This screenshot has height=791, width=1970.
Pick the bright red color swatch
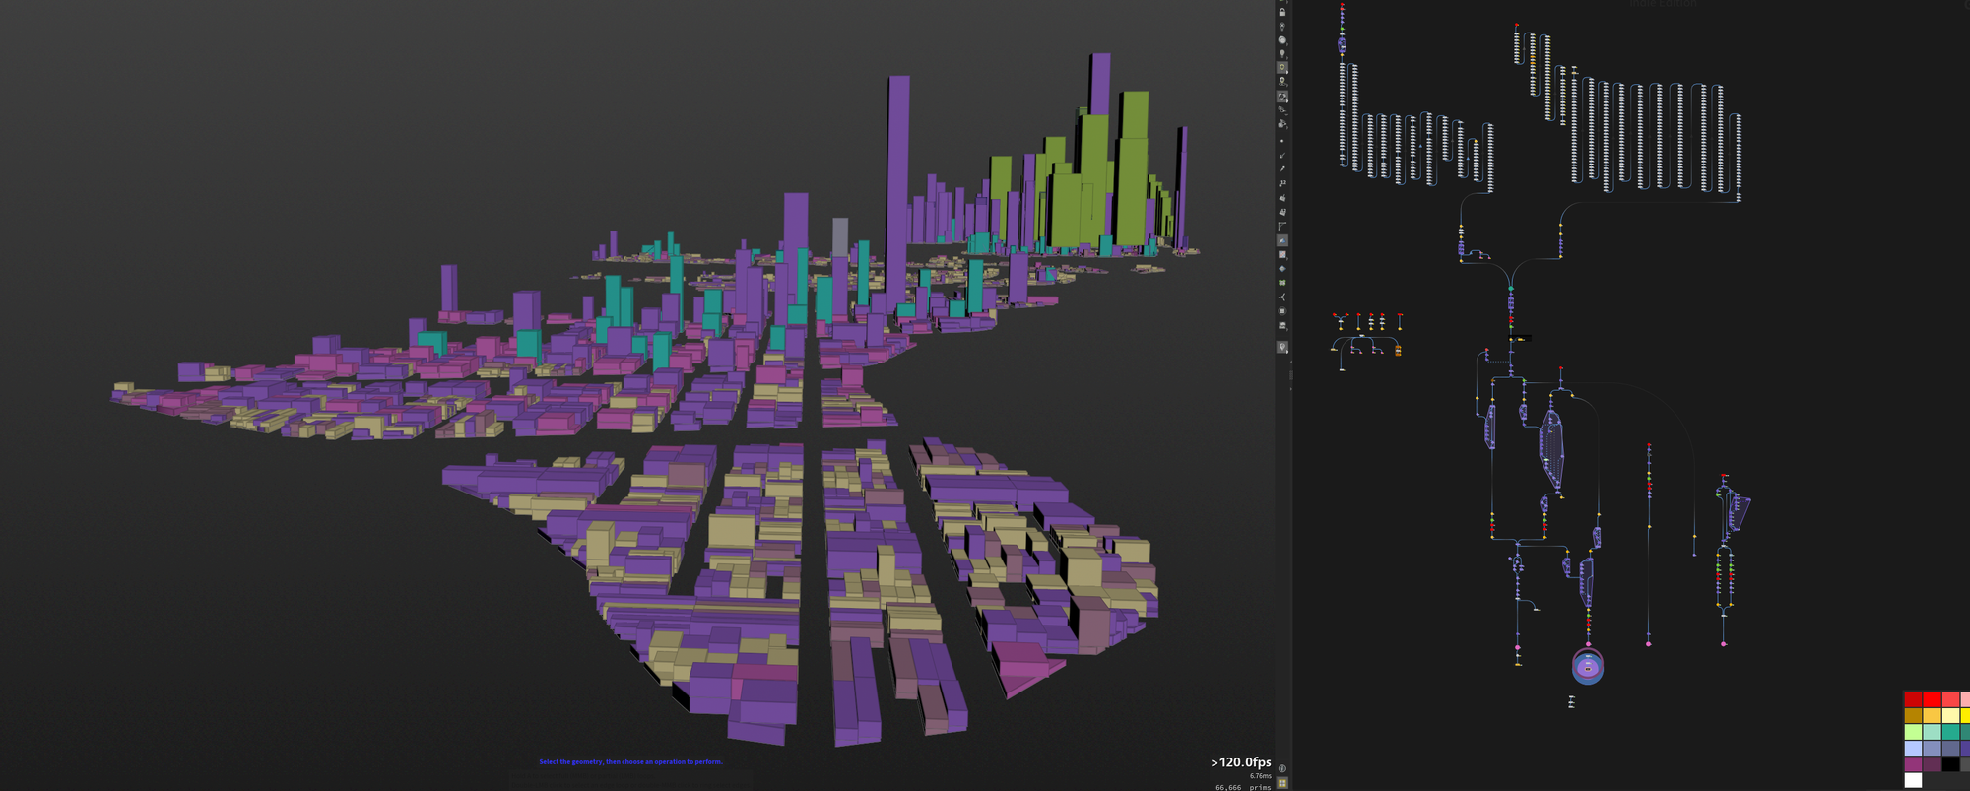tap(1932, 699)
